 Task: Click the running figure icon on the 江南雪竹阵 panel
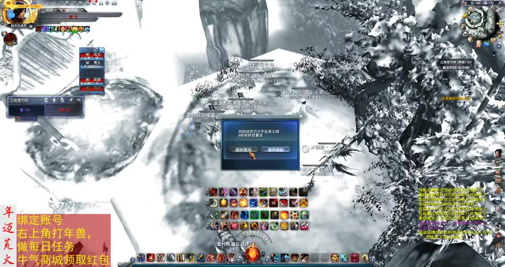pos(71,100)
